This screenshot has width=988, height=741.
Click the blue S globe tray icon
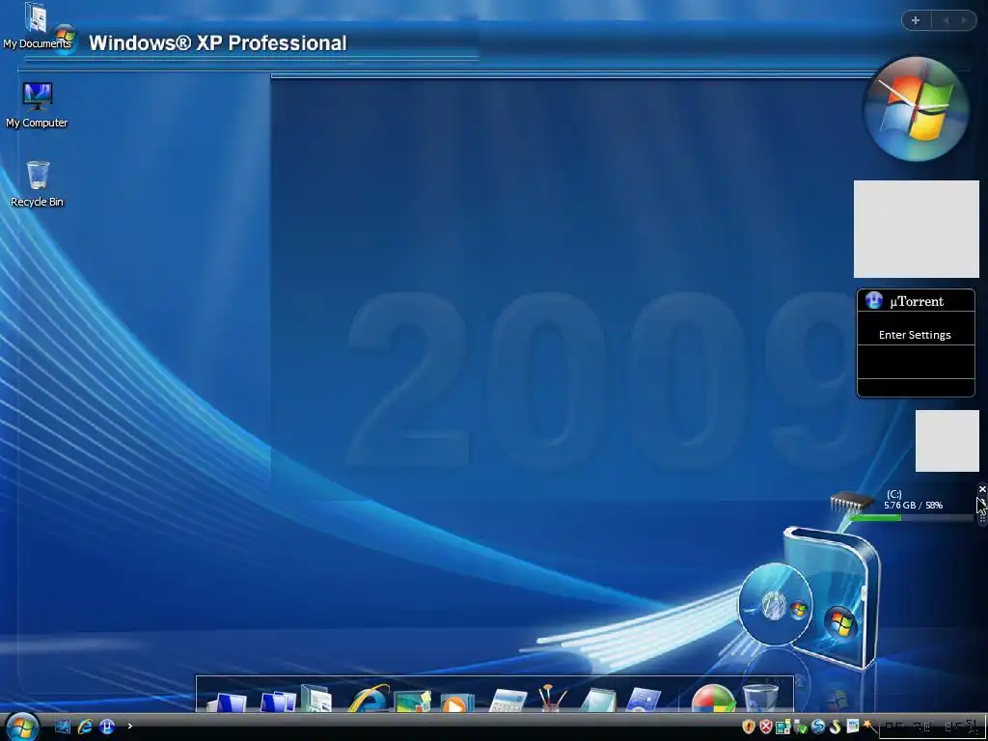818,727
